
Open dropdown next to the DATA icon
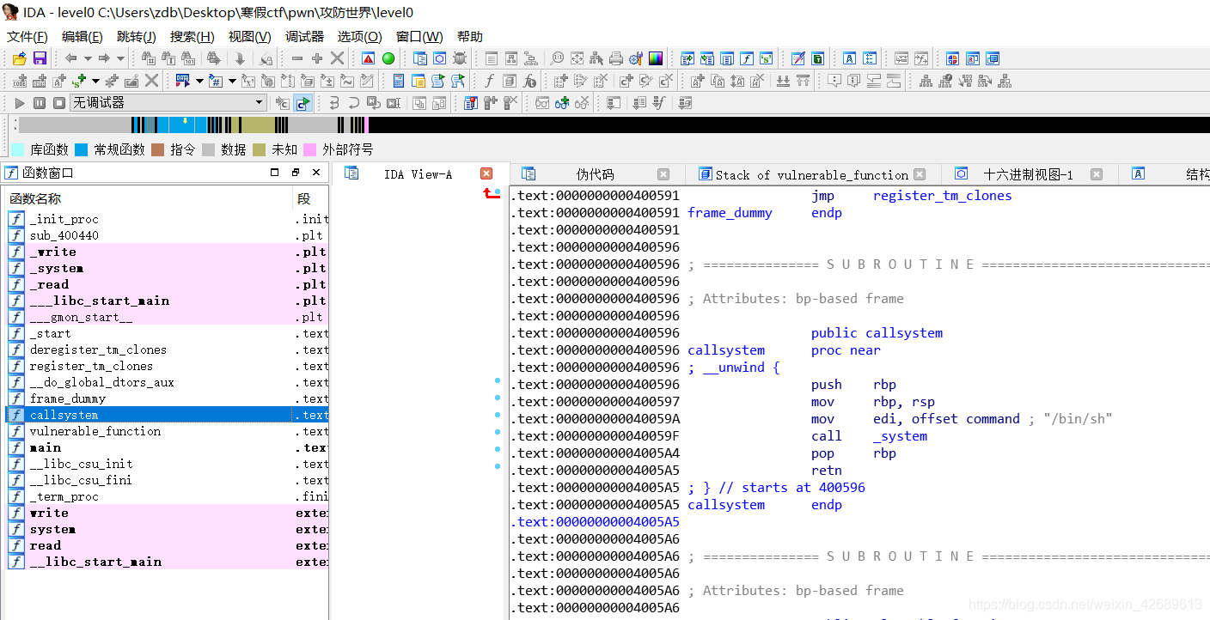tap(199, 81)
